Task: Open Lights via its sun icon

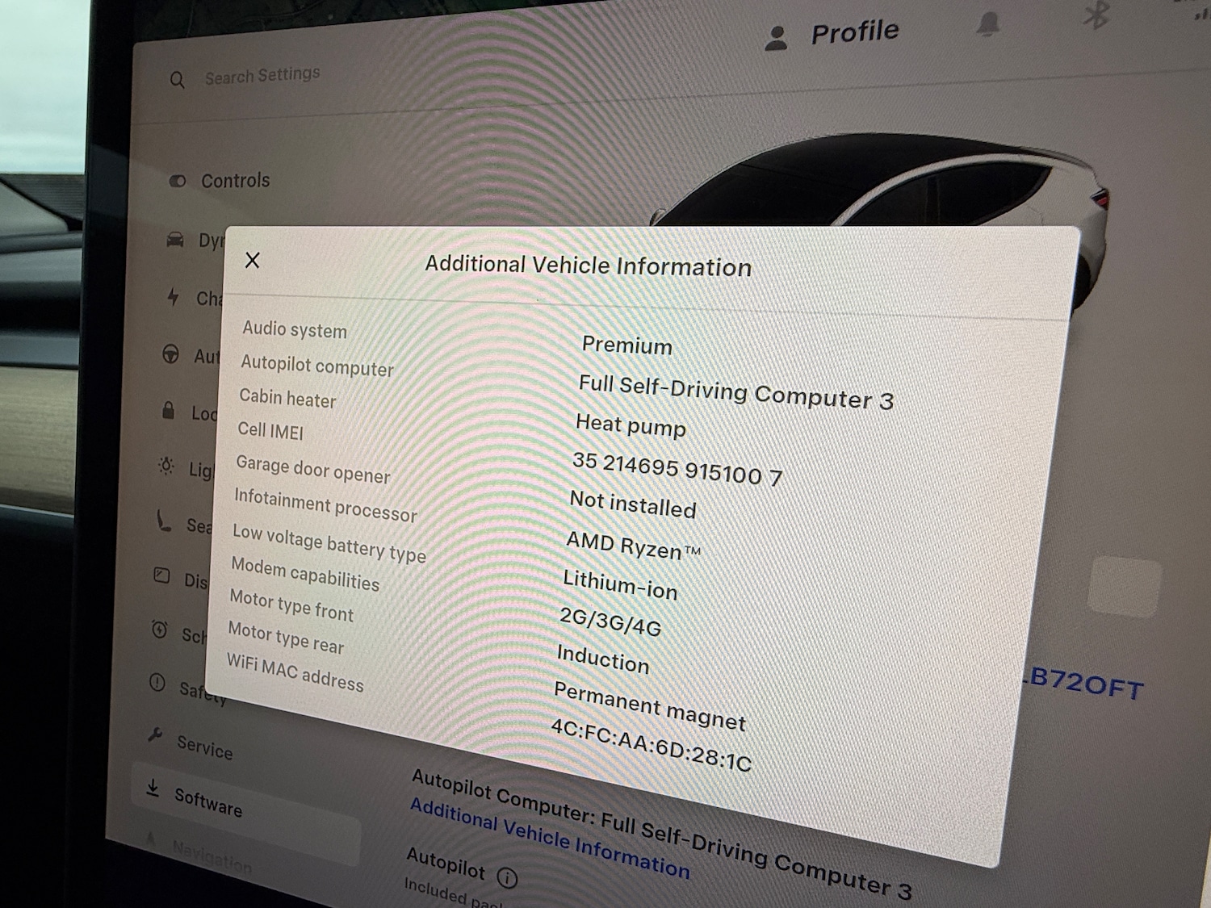Action: coord(166,467)
